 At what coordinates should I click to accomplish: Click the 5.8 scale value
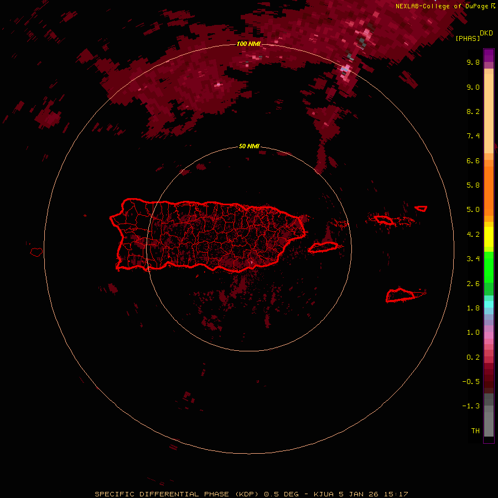pyautogui.click(x=473, y=185)
